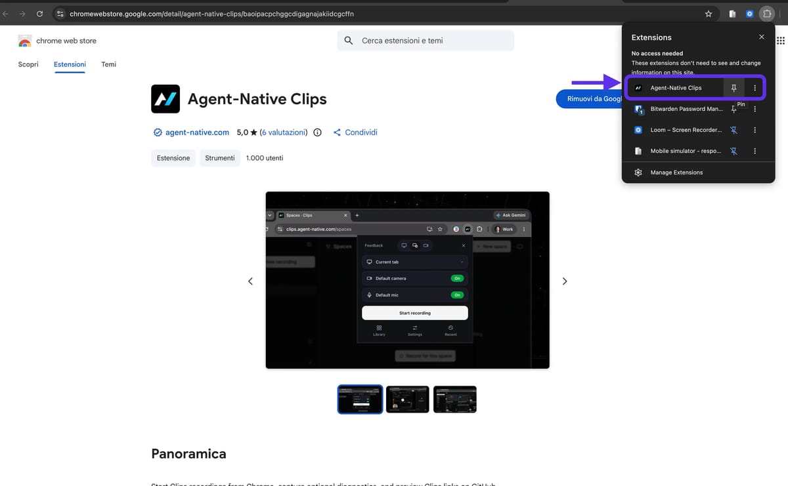Pin the Bitwarden Password Manager extension

coord(733,109)
